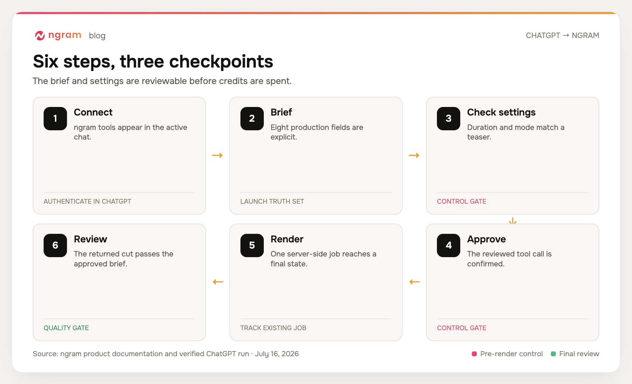Viewport: 632px width, 384px height.
Task: Click the red Pre-render control legend dot
Action: click(474, 354)
